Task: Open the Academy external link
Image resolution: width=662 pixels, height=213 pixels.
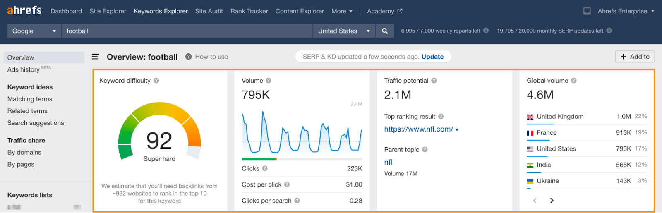Action: pyautogui.click(x=384, y=11)
